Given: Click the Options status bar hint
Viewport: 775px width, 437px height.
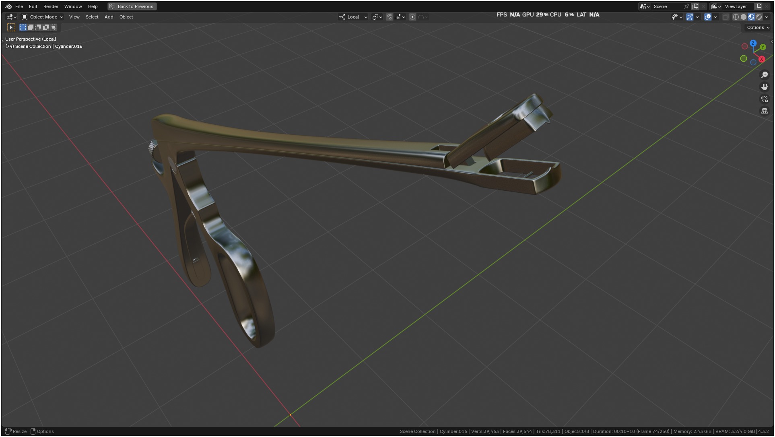Looking at the screenshot, I should coord(42,431).
